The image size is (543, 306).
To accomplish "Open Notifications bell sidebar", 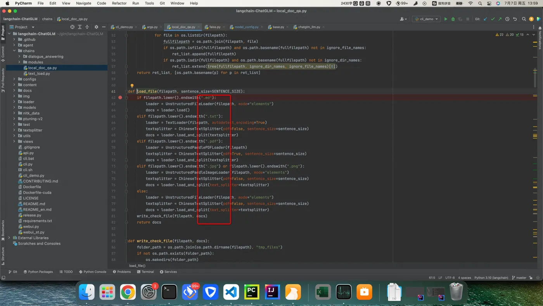I will pyautogui.click(x=540, y=38).
